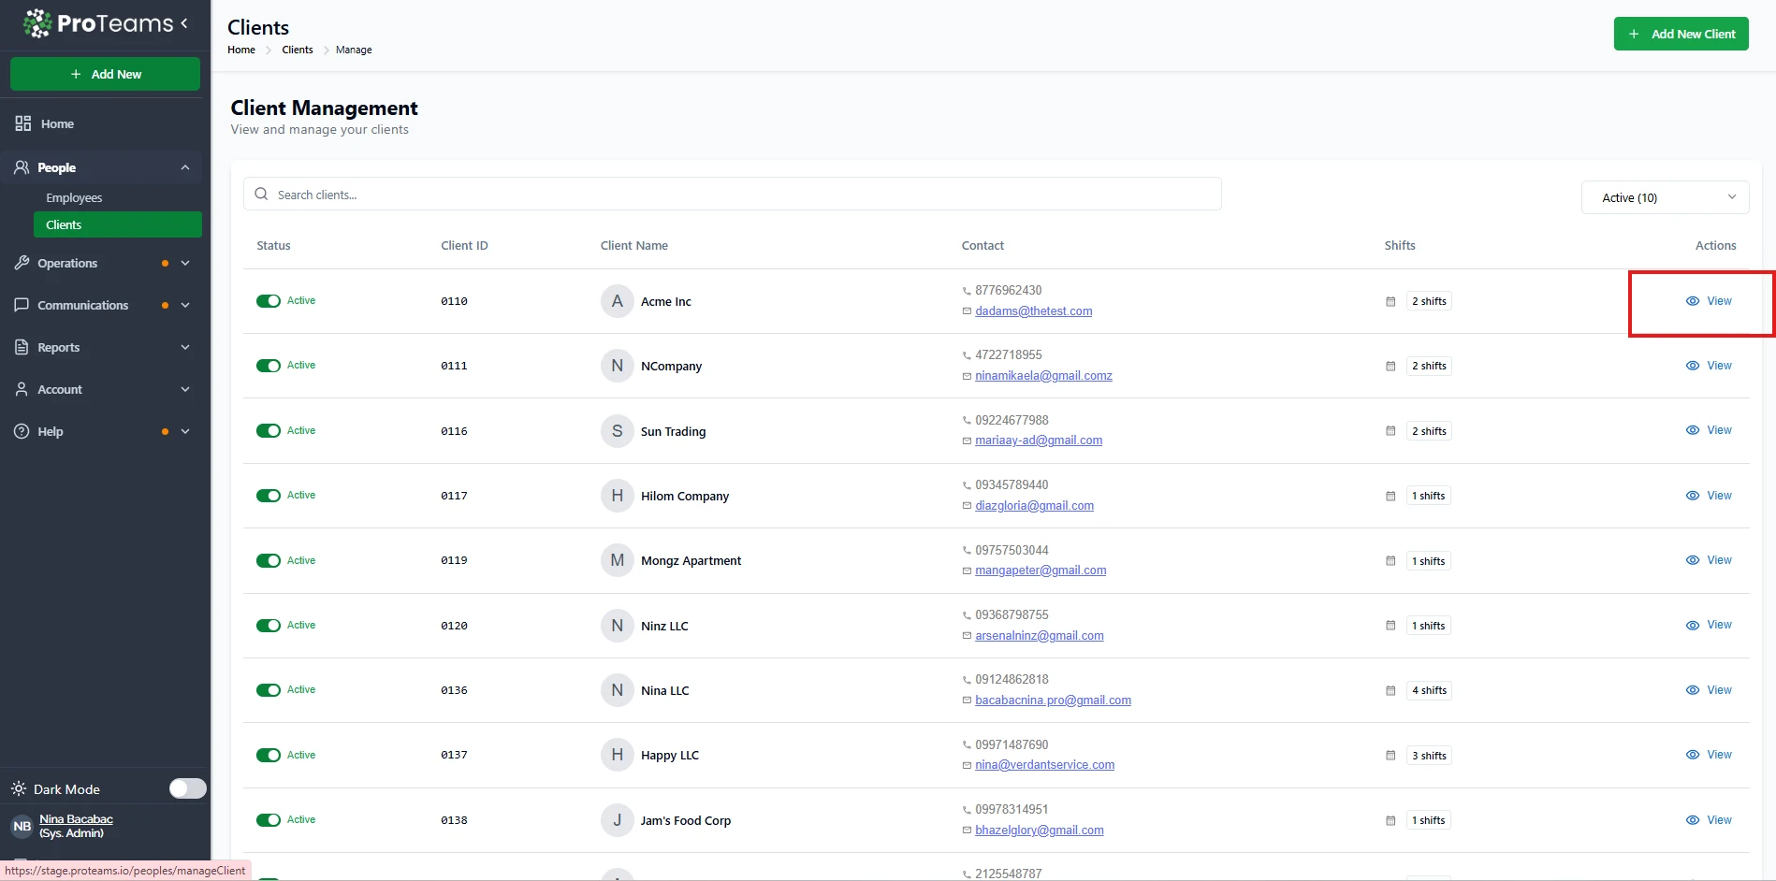Image resolution: width=1776 pixels, height=881 pixels.
Task: Collapse the sidebar using the arrow icon
Action: (x=184, y=23)
